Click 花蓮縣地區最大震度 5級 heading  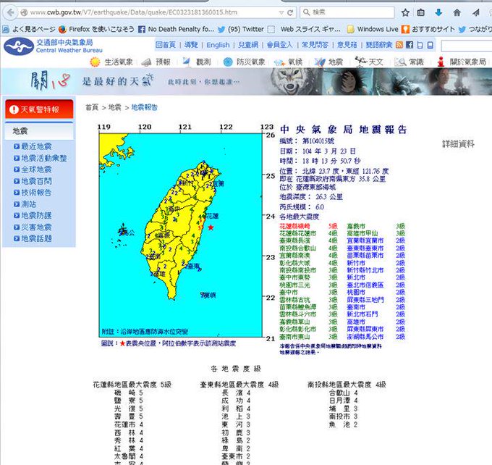pyautogui.click(x=132, y=385)
